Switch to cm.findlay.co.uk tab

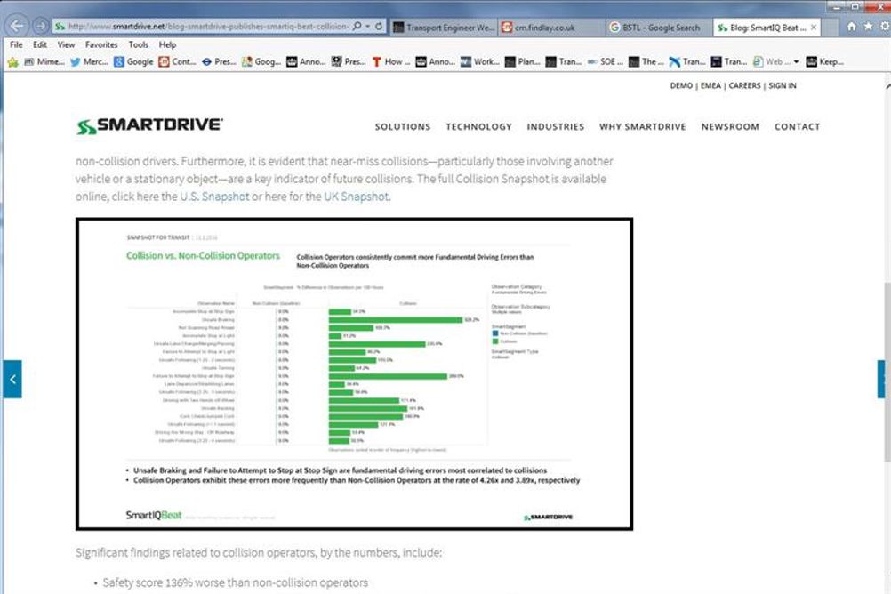click(x=551, y=28)
